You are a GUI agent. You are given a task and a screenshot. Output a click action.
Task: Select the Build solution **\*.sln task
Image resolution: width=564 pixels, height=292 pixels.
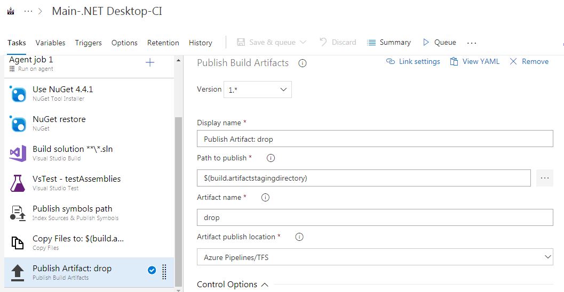click(x=89, y=153)
